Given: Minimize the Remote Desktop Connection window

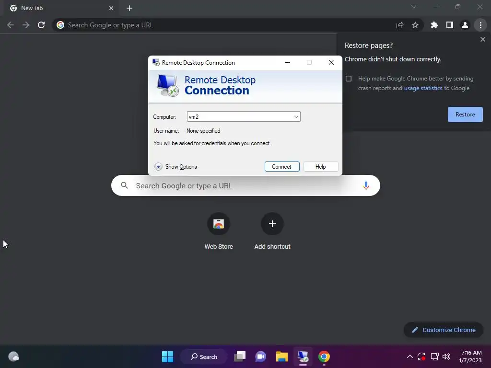Looking at the screenshot, I should point(288,63).
